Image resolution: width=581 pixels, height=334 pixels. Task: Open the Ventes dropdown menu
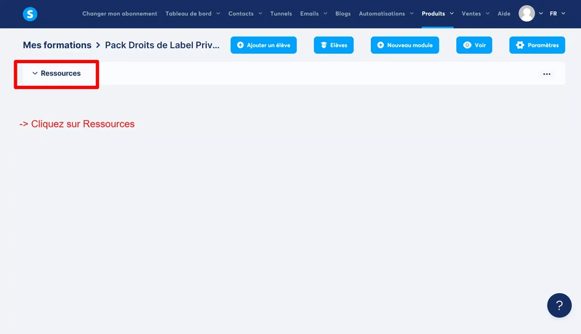point(475,14)
